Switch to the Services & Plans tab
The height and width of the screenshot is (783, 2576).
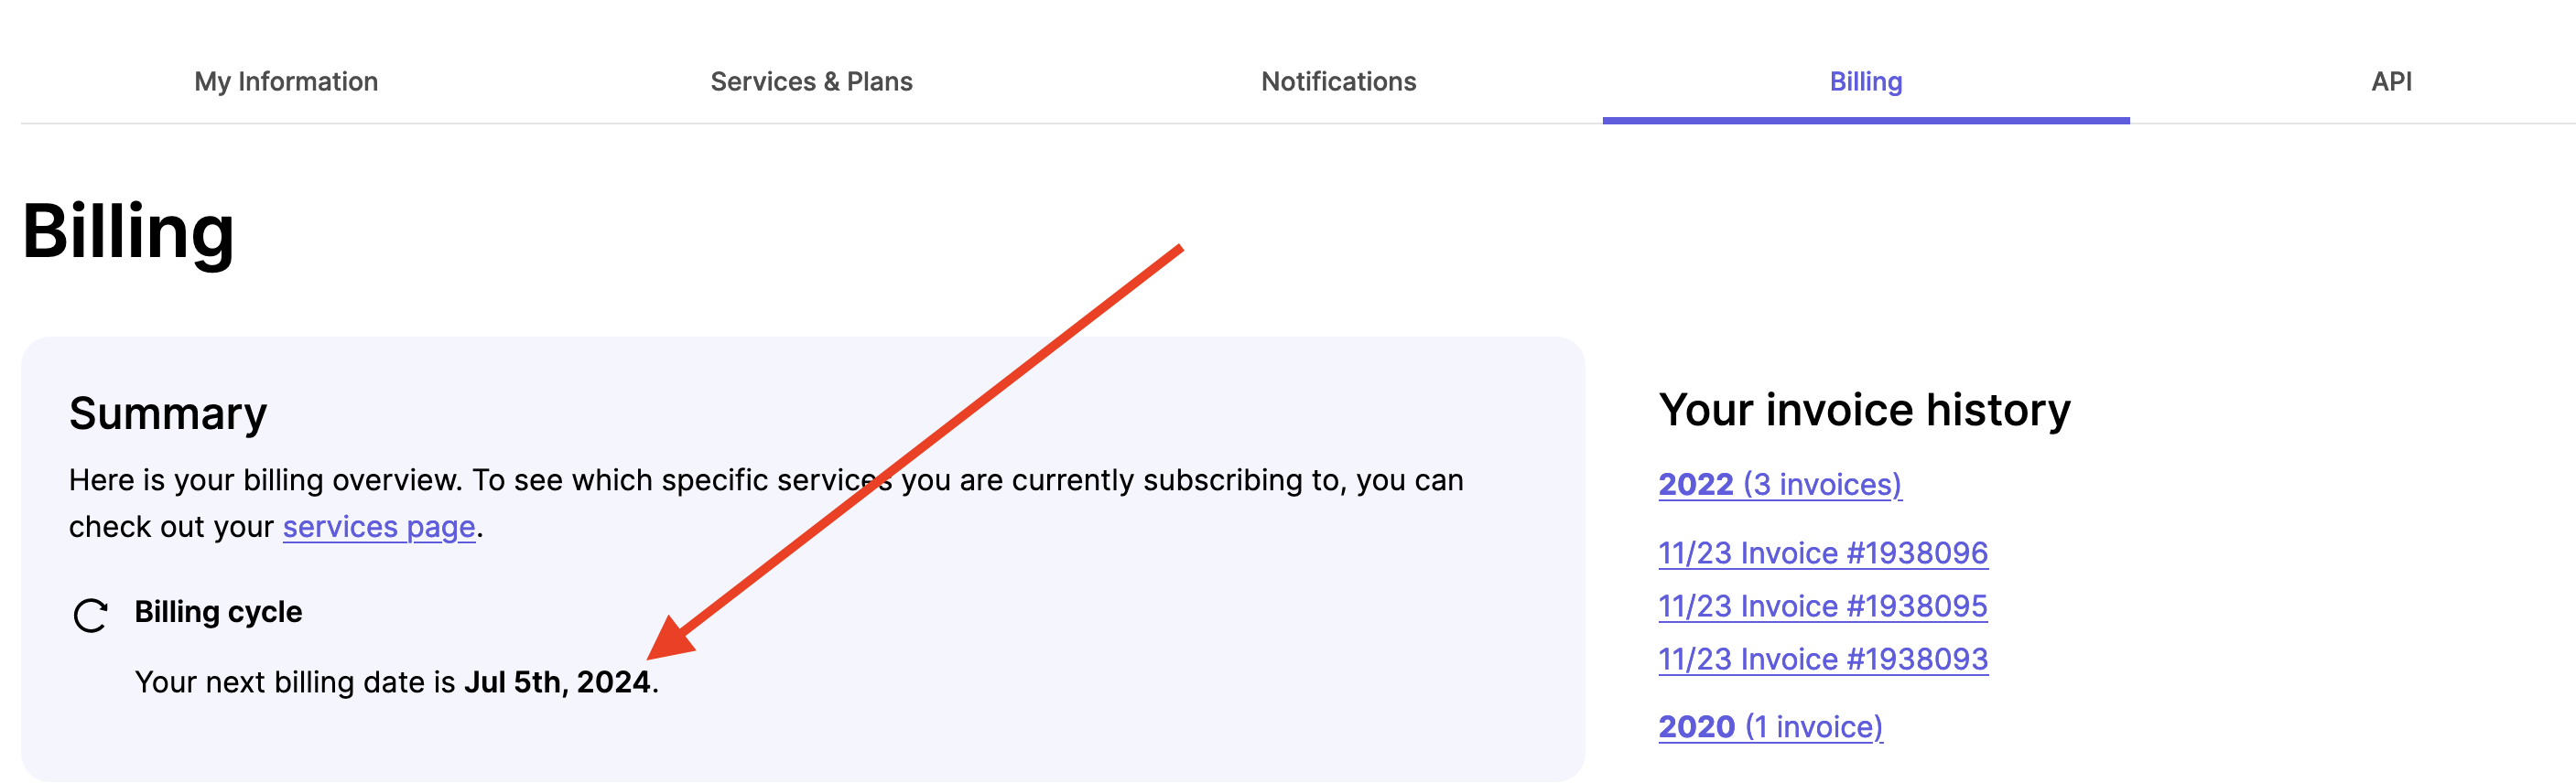click(x=811, y=80)
